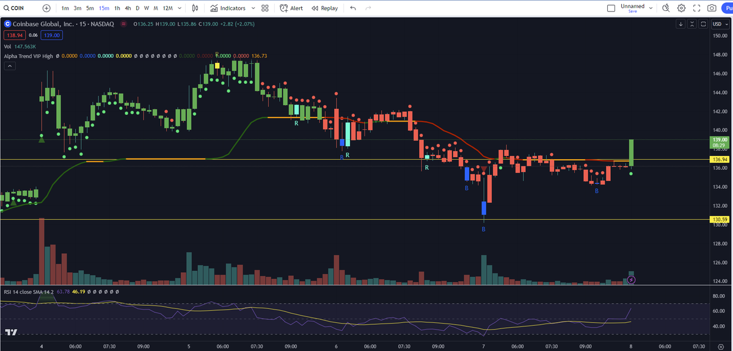Select the 12M timeframe
This screenshot has width=733, height=351.
tap(167, 8)
